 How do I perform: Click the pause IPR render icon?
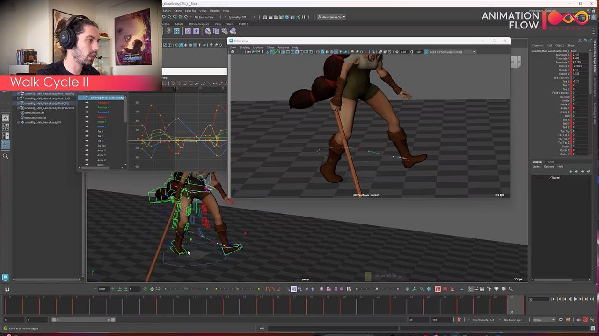click(303, 17)
